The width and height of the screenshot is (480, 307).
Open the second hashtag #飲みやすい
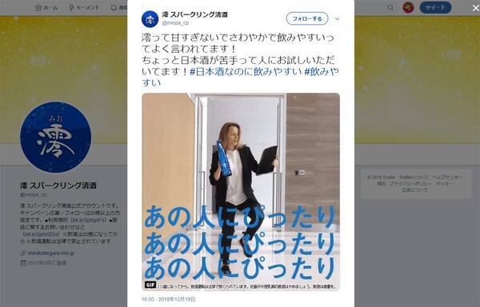[240, 77]
